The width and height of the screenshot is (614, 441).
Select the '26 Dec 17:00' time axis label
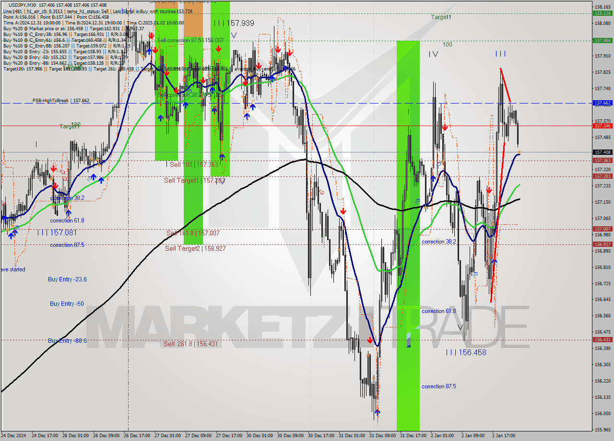[137, 436]
